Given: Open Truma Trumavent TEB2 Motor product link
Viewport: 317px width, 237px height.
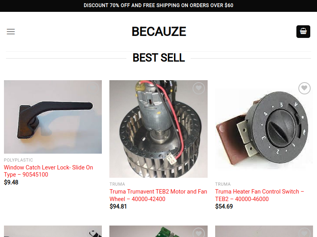Looking at the screenshot, I should [x=158, y=195].
